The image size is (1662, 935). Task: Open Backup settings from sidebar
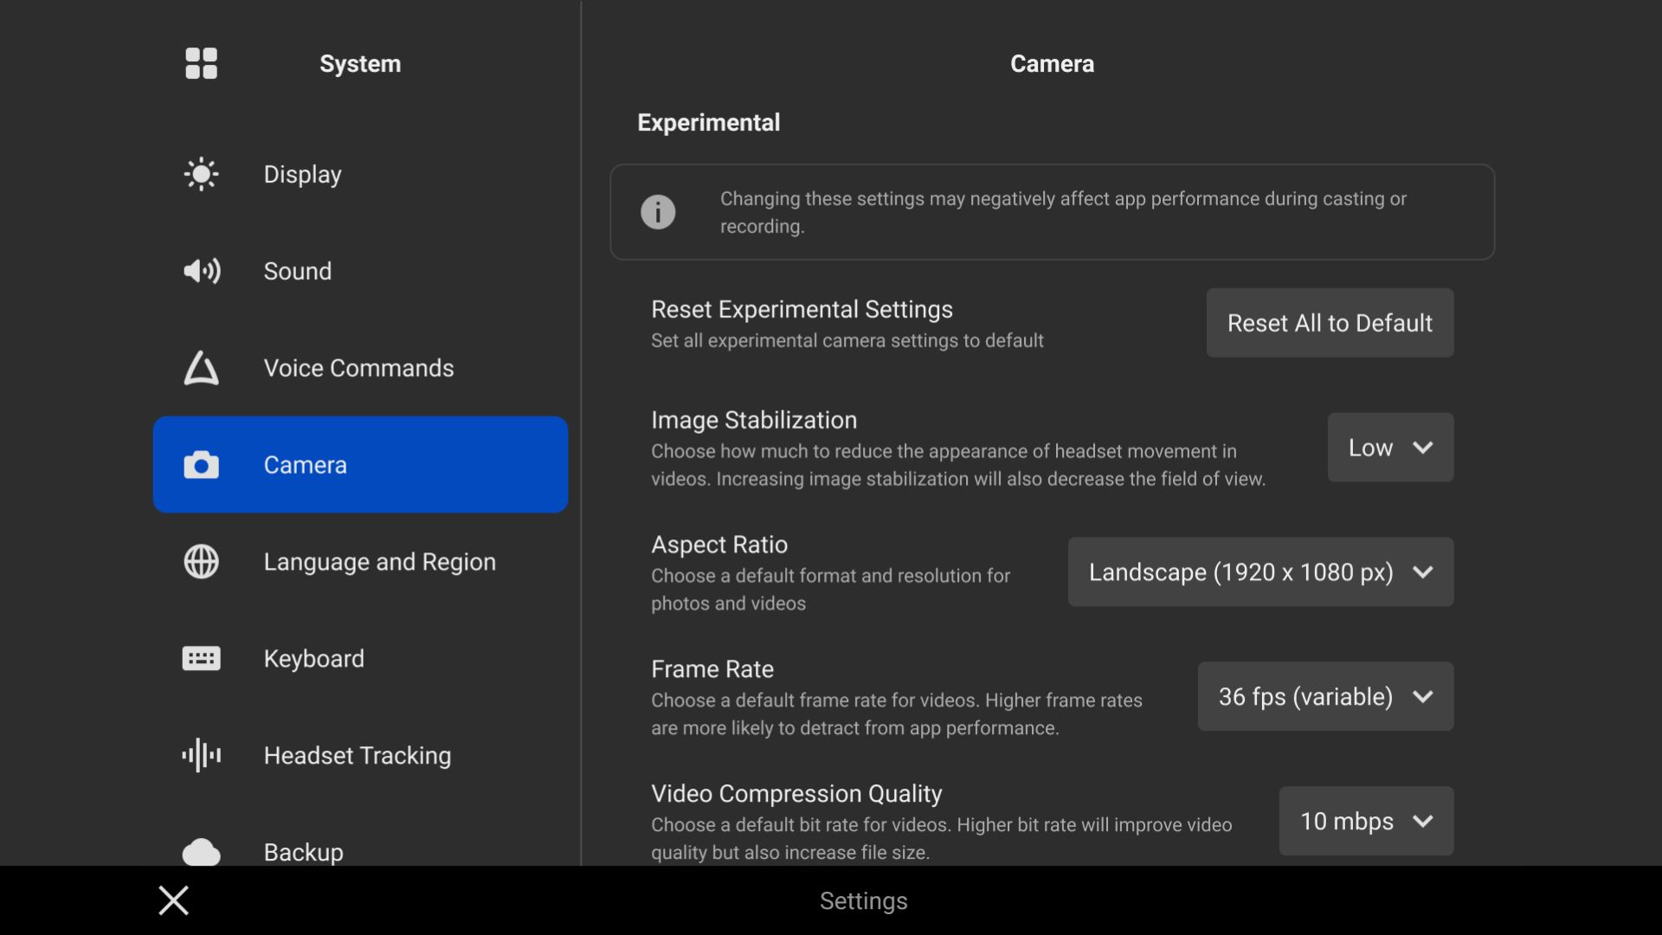(x=302, y=852)
